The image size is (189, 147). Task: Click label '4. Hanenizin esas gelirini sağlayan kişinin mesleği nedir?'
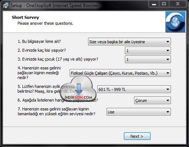coord(39,73)
